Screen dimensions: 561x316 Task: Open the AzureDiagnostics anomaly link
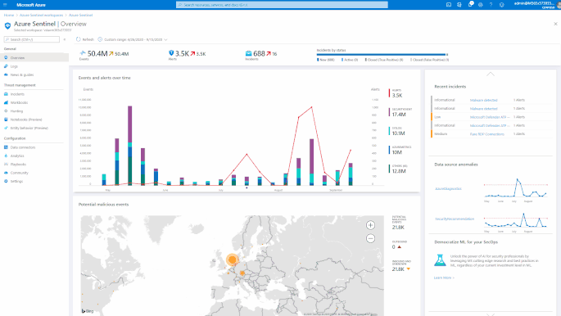[448, 188]
